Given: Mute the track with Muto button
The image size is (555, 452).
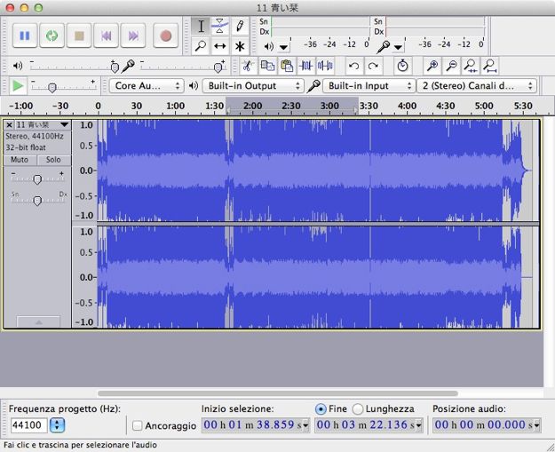Looking at the screenshot, I should coord(20,160).
